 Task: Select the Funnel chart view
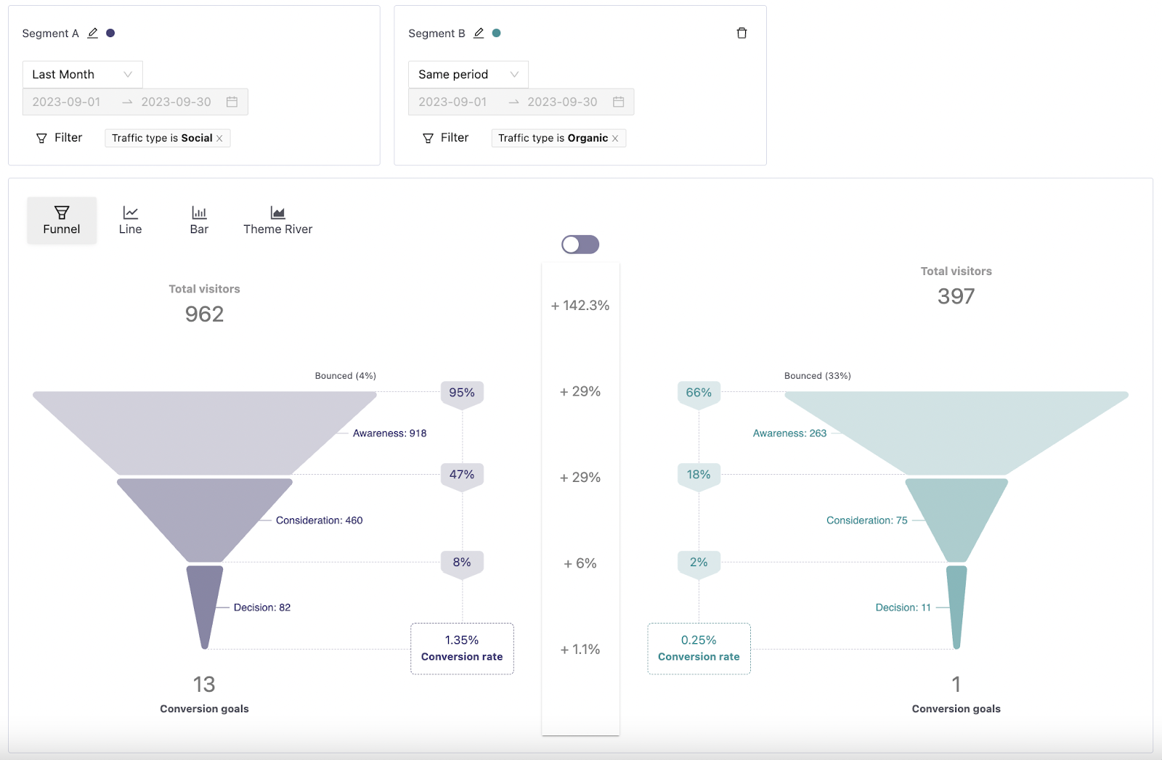click(61, 219)
